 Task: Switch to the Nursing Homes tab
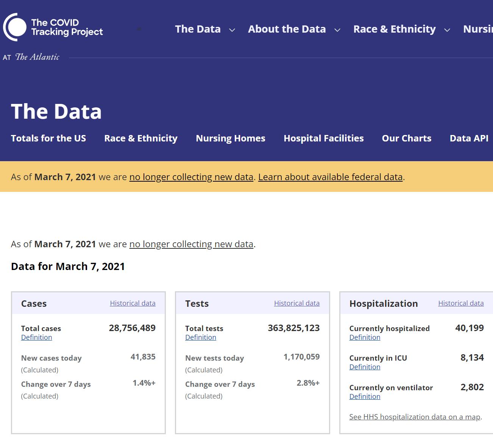tap(230, 138)
